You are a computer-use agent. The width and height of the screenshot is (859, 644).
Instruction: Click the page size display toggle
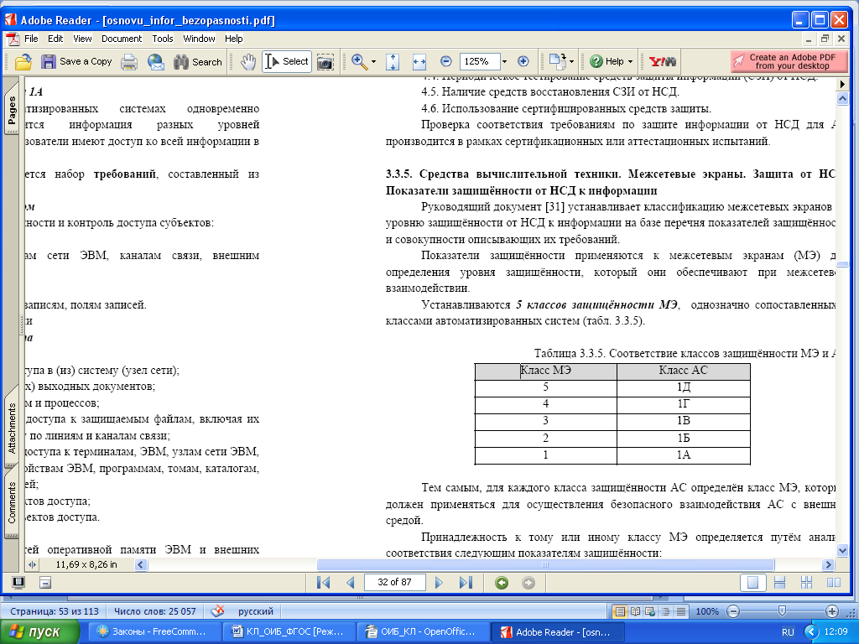32,564
